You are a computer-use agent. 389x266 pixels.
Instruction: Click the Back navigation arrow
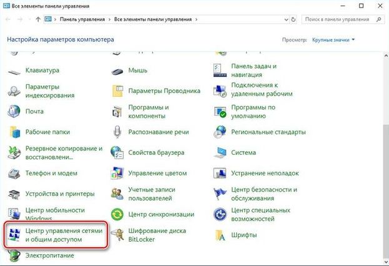pos(7,19)
